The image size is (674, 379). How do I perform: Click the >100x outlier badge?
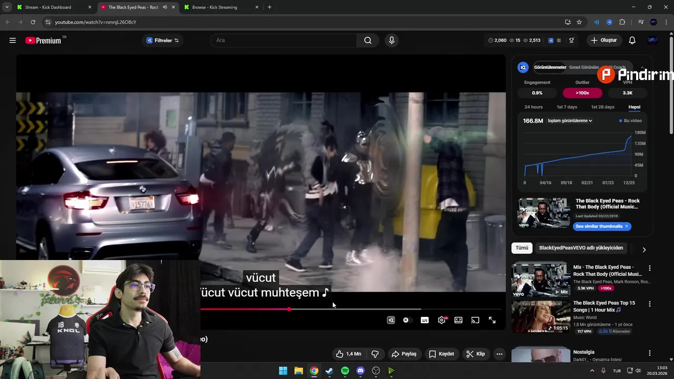click(582, 93)
